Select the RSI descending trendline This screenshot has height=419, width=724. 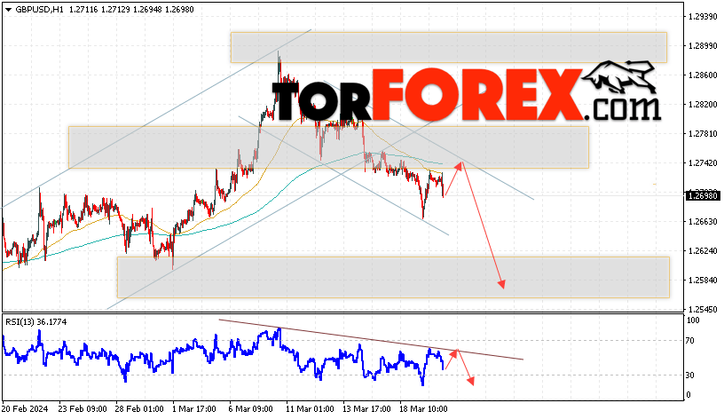(x=371, y=339)
